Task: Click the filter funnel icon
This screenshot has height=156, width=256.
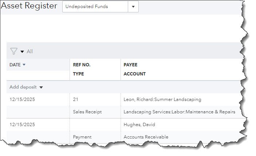Action: pos(14,51)
